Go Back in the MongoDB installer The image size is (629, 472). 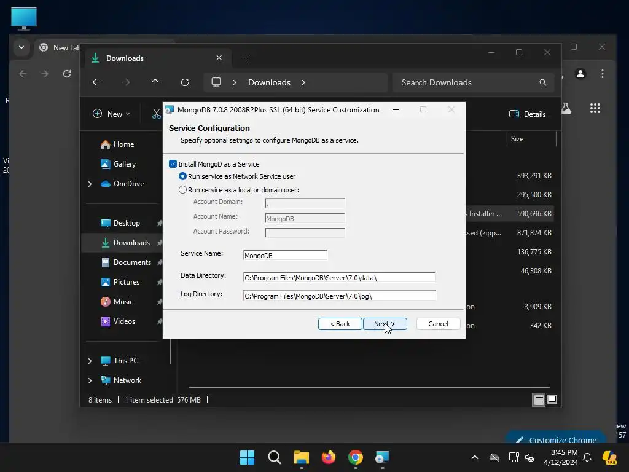click(x=340, y=324)
